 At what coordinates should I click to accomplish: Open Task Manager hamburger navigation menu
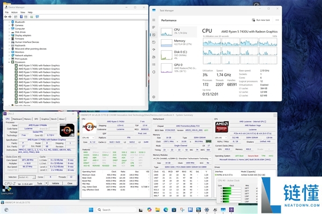point(153,20)
